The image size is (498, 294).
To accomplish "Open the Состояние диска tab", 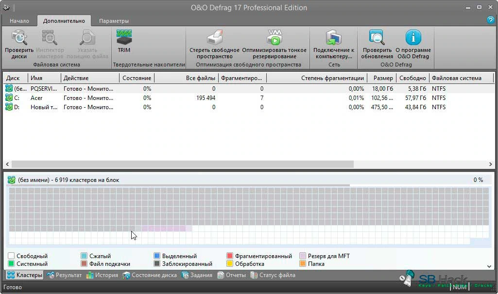I will pyautogui.click(x=150, y=275).
